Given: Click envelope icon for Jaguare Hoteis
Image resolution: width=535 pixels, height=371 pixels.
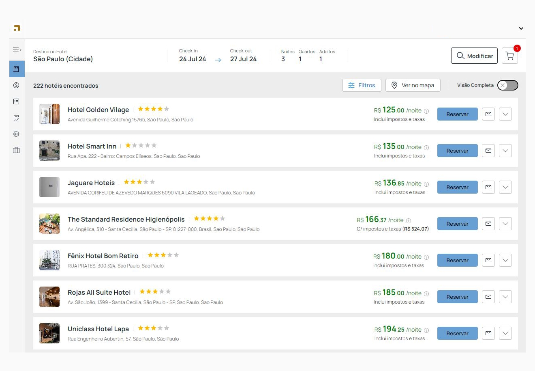Looking at the screenshot, I should tap(488, 187).
